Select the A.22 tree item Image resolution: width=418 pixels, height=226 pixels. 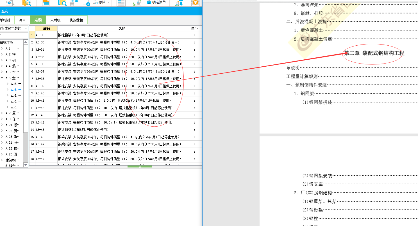click(13, 131)
